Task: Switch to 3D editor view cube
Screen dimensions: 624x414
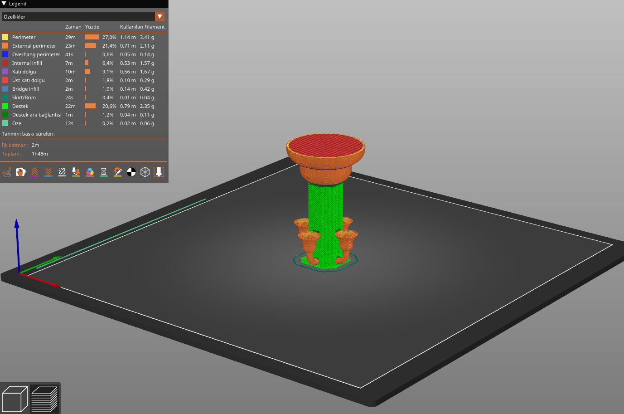Action: (x=15, y=399)
